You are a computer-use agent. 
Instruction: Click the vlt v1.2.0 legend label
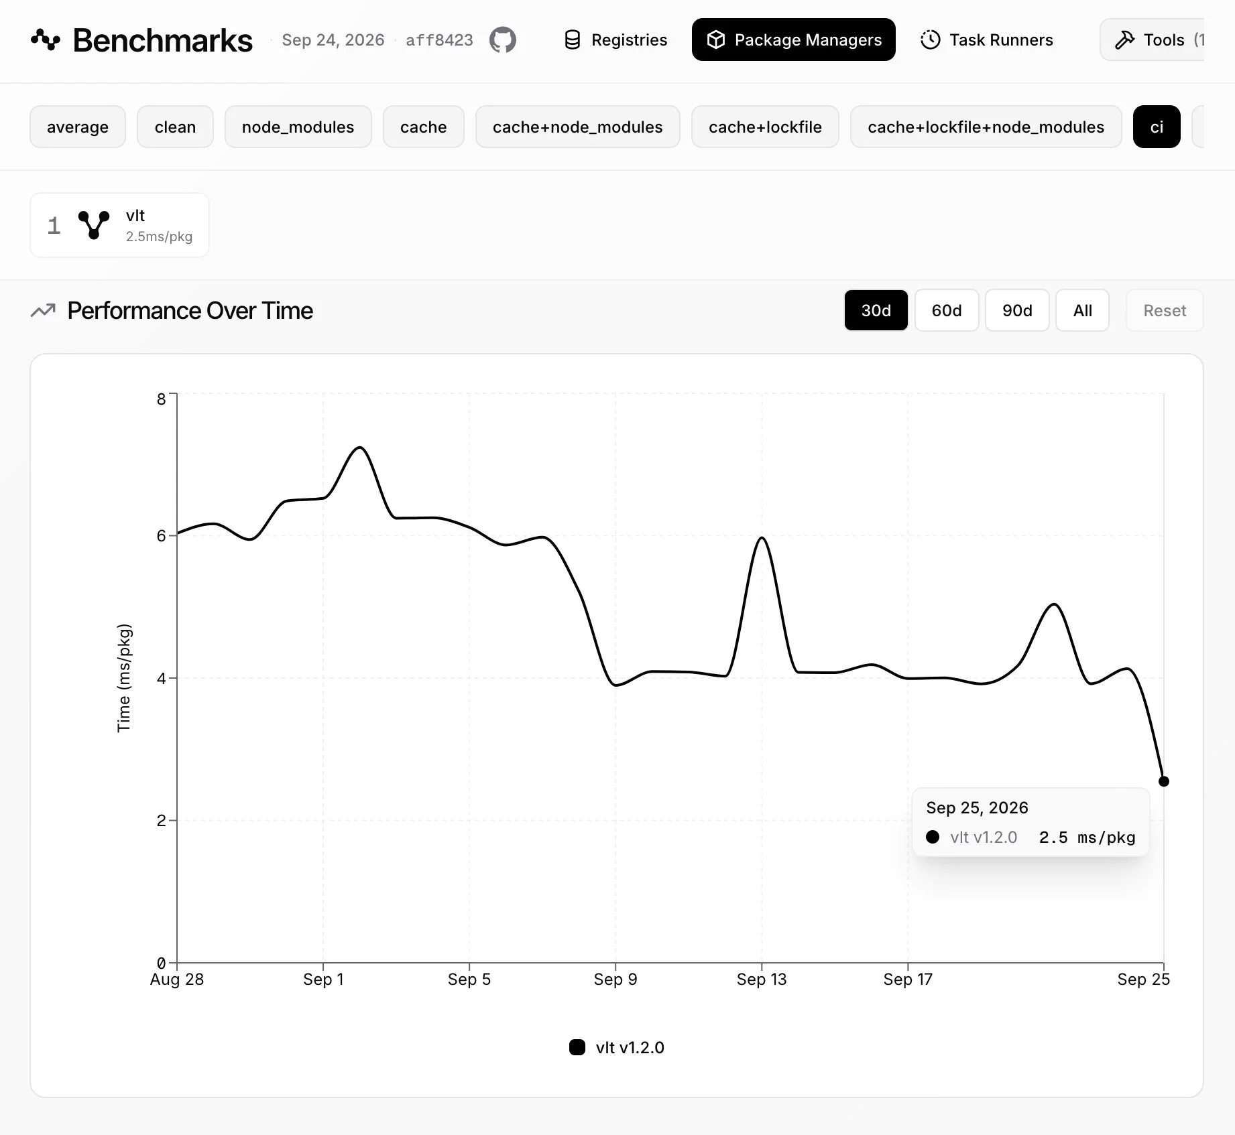click(630, 1047)
